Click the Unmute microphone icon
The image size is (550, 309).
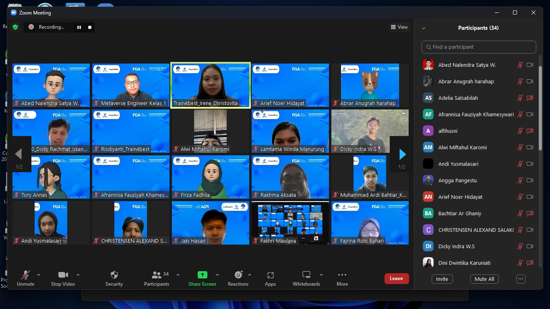point(25,274)
